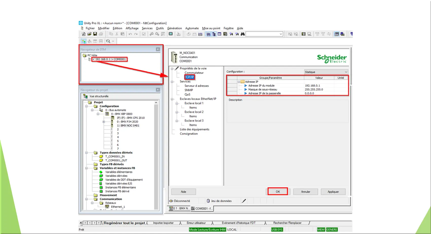Click the transfer project download icon
The image size is (431, 234).
tap(179, 34)
